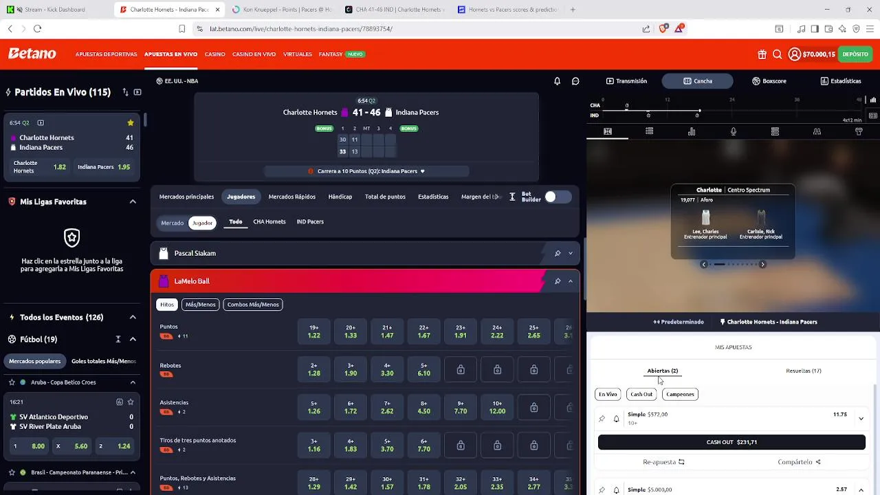Remove the favorite star on Charlotte Hornets match
The width and height of the screenshot is (880, 495).
(131, 123)
